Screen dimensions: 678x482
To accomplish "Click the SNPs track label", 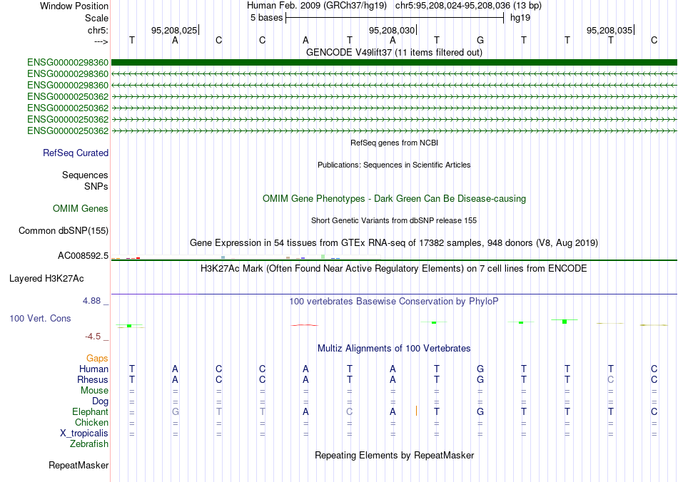I will pos(96,186).
